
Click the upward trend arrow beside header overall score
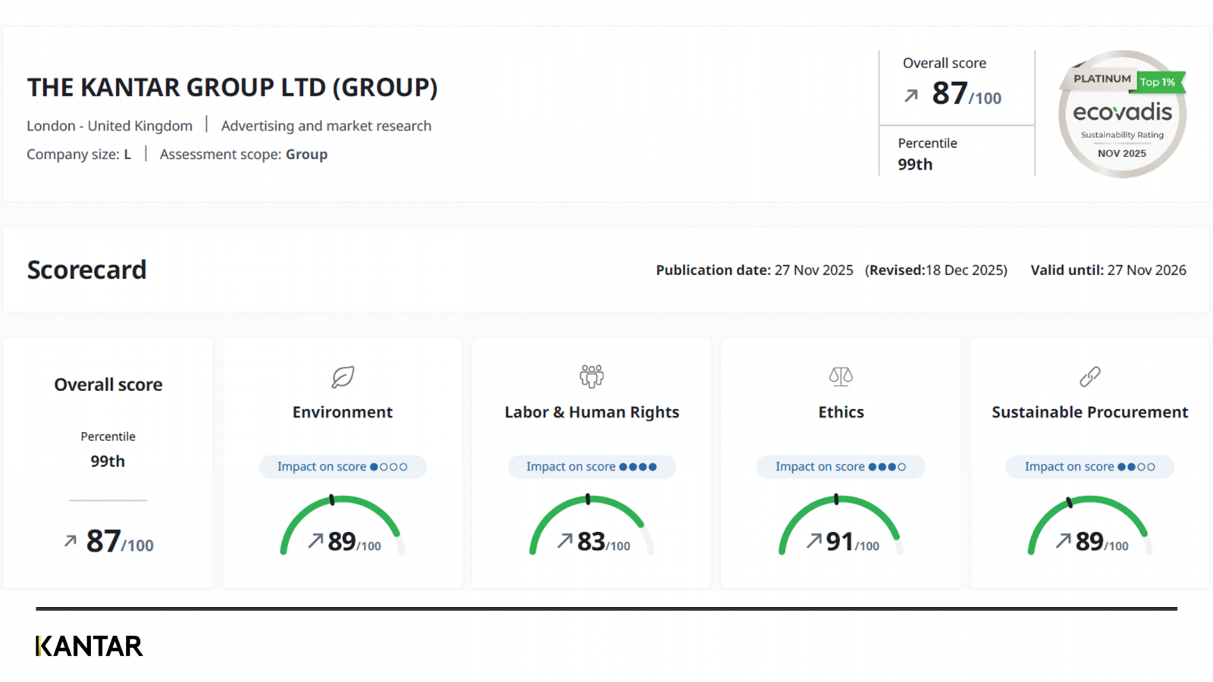pos(911,95)
